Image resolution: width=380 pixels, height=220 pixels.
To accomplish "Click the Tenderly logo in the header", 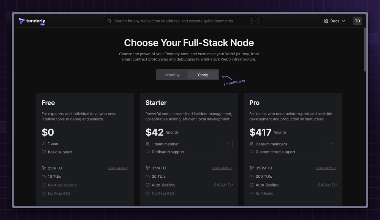I will [x=32, y=21].
